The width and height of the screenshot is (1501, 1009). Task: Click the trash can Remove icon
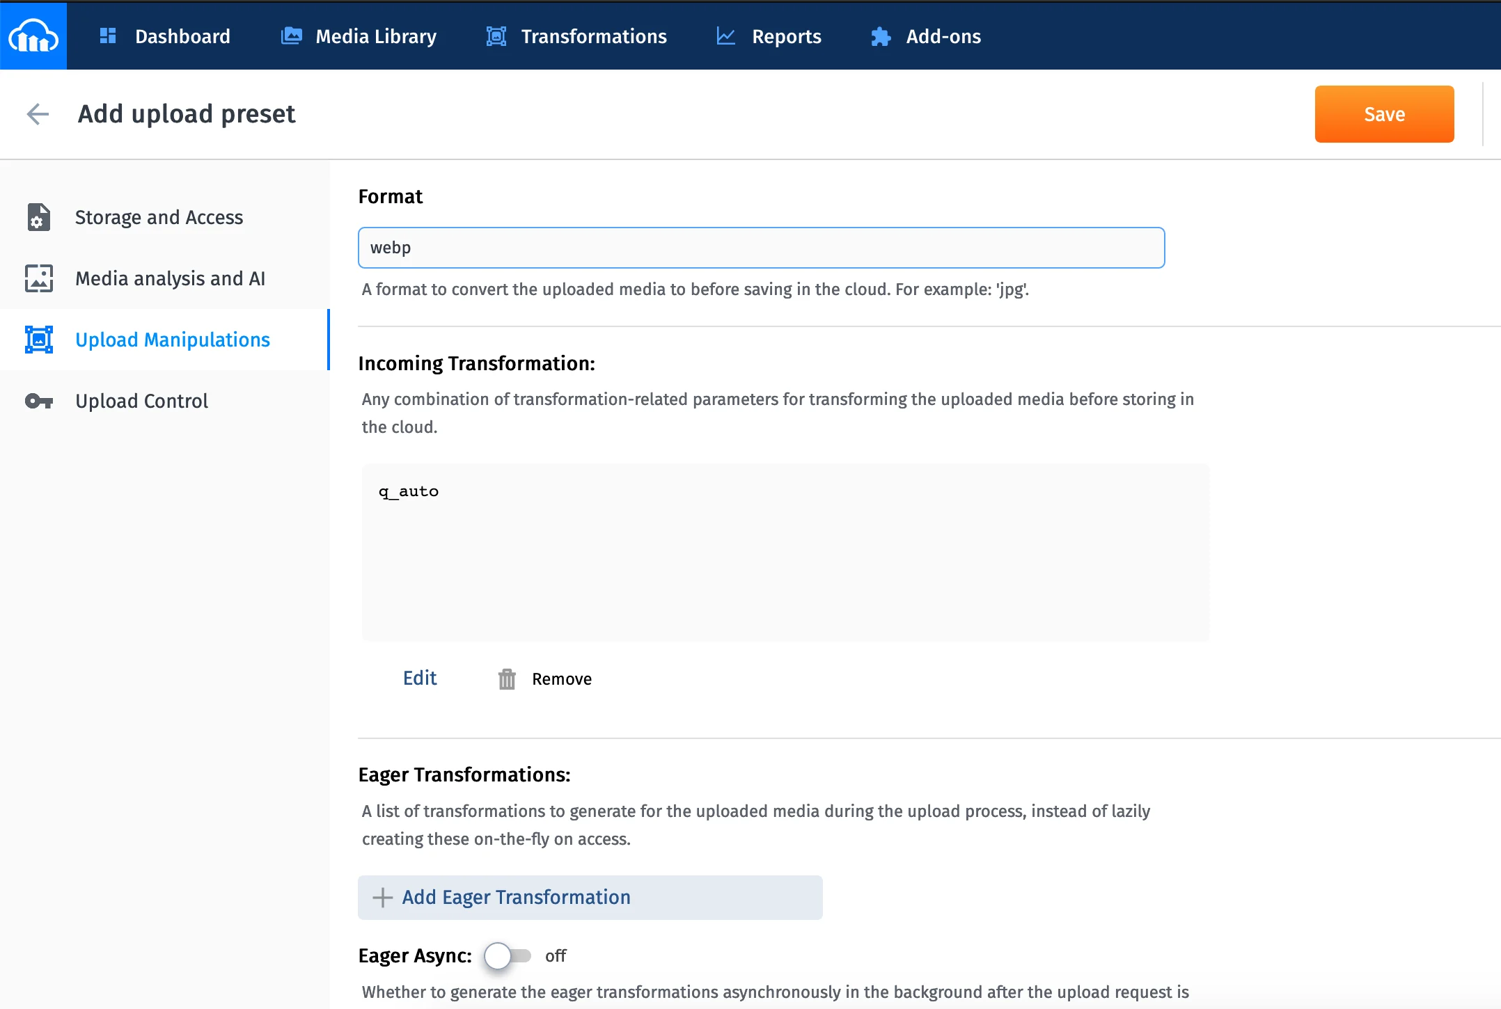507,678
